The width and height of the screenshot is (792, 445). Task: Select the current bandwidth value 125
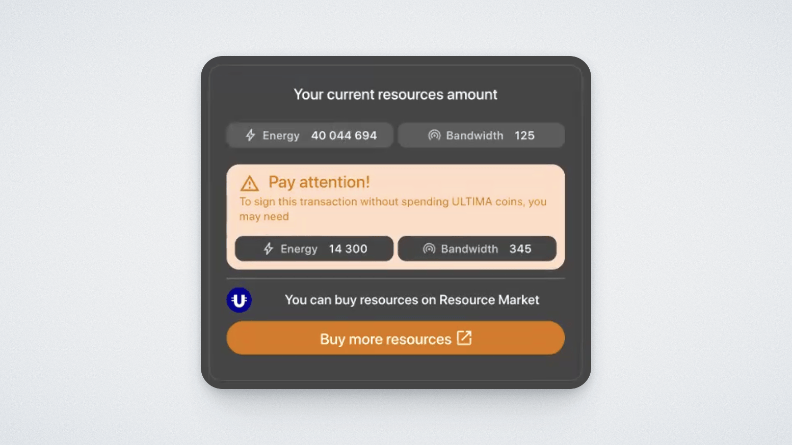524,135
